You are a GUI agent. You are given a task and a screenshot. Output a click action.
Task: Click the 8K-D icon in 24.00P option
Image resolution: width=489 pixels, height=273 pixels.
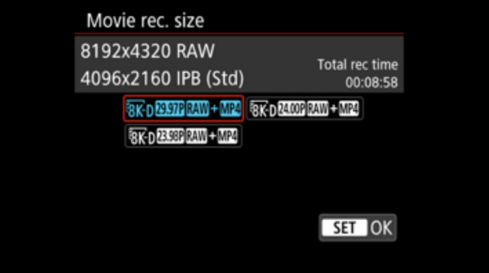[x=263, y=109]
